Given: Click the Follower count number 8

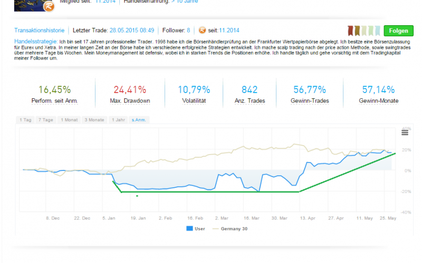Looking at the screenshot, I should click(188, 30).
